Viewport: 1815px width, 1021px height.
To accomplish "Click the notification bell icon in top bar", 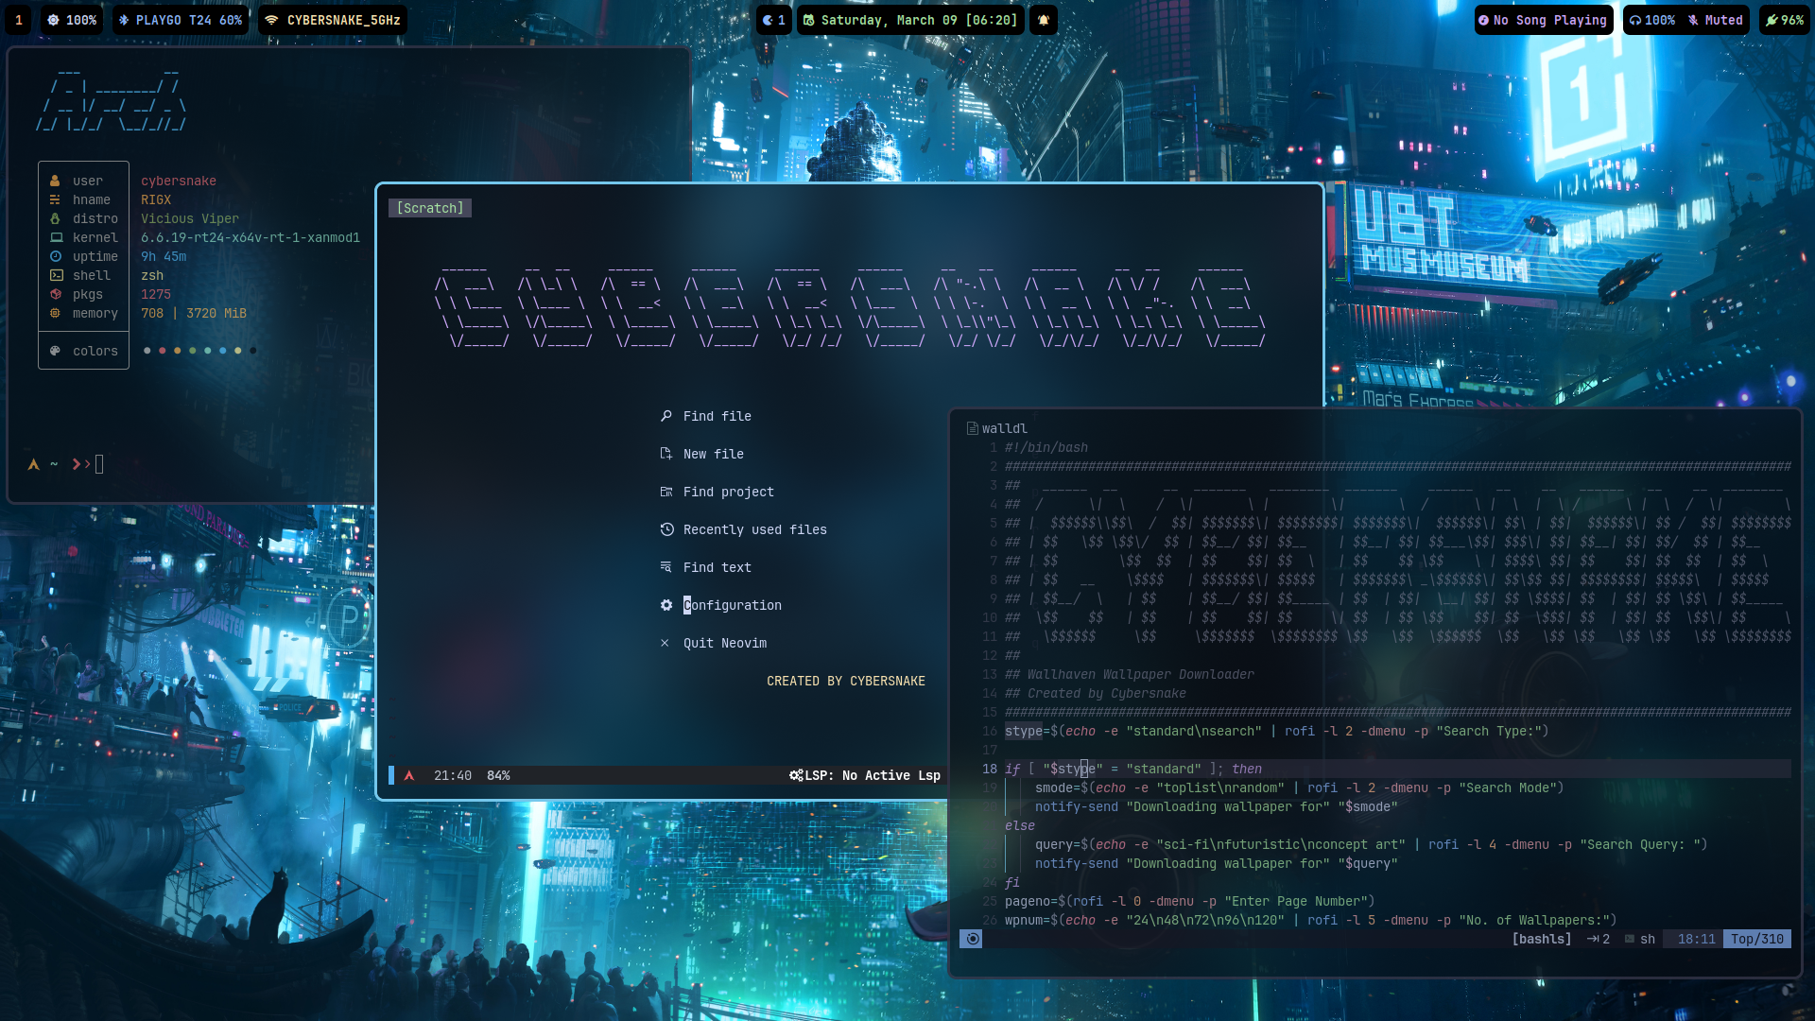I will (1044, 20).
